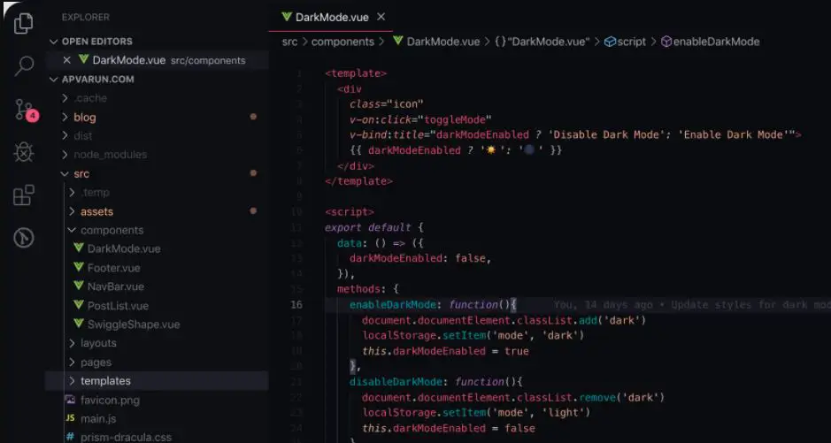This screenshot has height=443, width=831.
Task: Click the classList.remove('dark') line
Action: click(x=513, y=398)
